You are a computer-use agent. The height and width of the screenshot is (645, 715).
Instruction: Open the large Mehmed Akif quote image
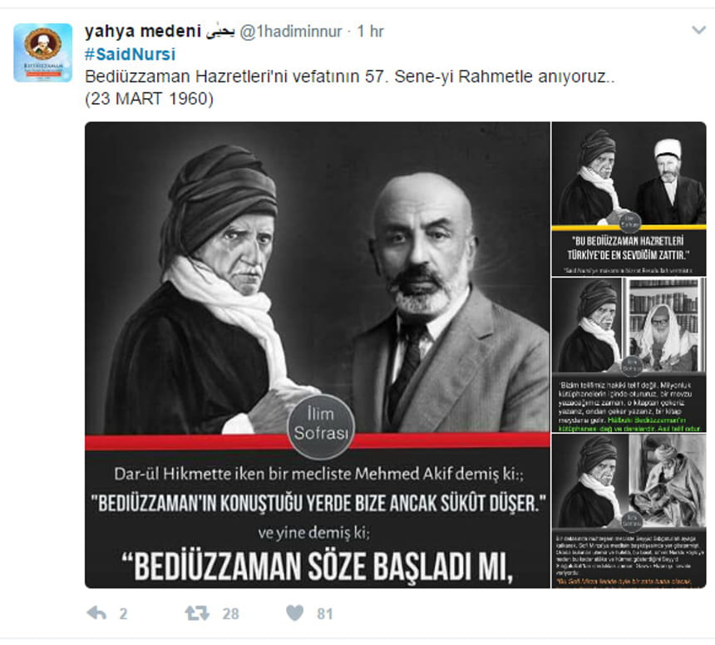click(318, 355)
